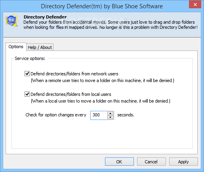Screen dimensions: 204x172
Task: Click the 'Service options:' group label
Action: pos(30,58)
